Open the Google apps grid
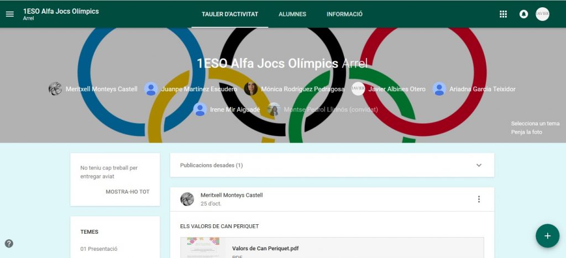The image size is (566, 258). click(503, 14)
